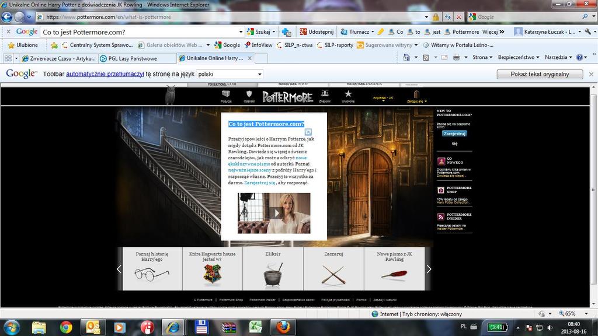This screenshot has width=598, height=336.
Task: Open the Bezpieczeństwo menu
Action: tap(519, 57)
